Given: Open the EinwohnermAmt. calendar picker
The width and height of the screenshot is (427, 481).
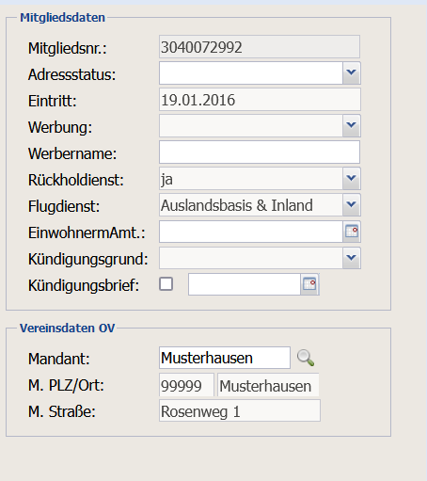Looking at the screenshot, I should (352, 232).
